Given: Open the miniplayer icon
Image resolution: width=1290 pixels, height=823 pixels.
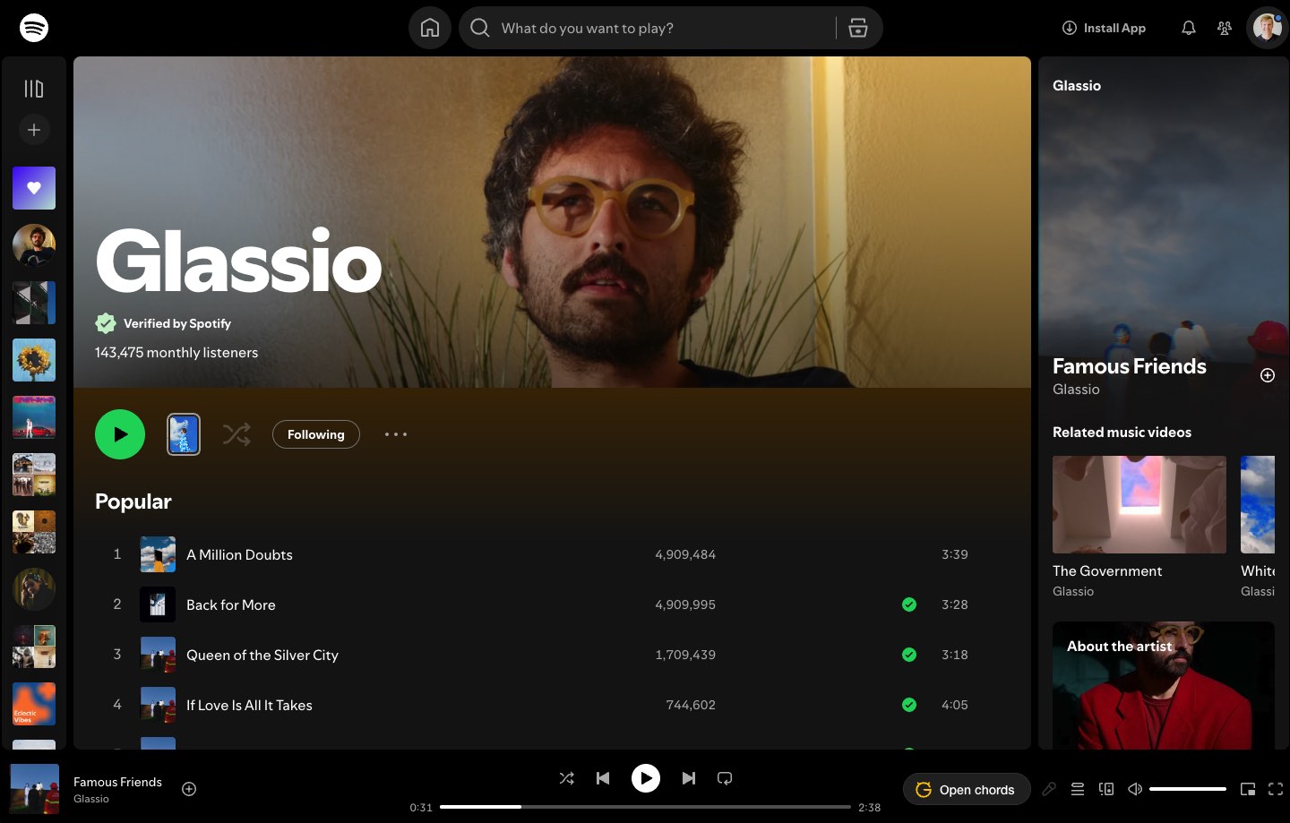Looking at the screenshot, I should click(1248, 789).
